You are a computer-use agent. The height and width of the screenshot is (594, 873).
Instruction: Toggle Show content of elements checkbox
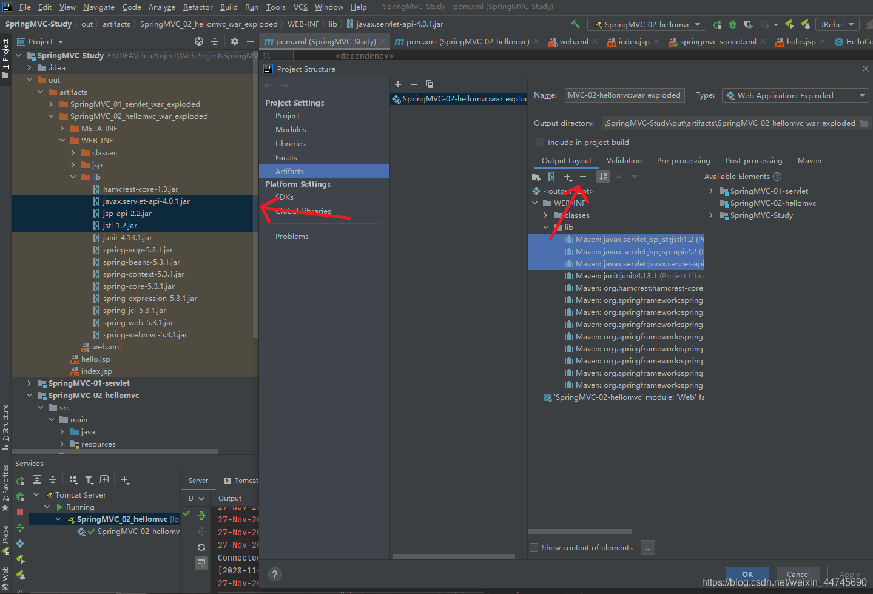tap(534, 547)
